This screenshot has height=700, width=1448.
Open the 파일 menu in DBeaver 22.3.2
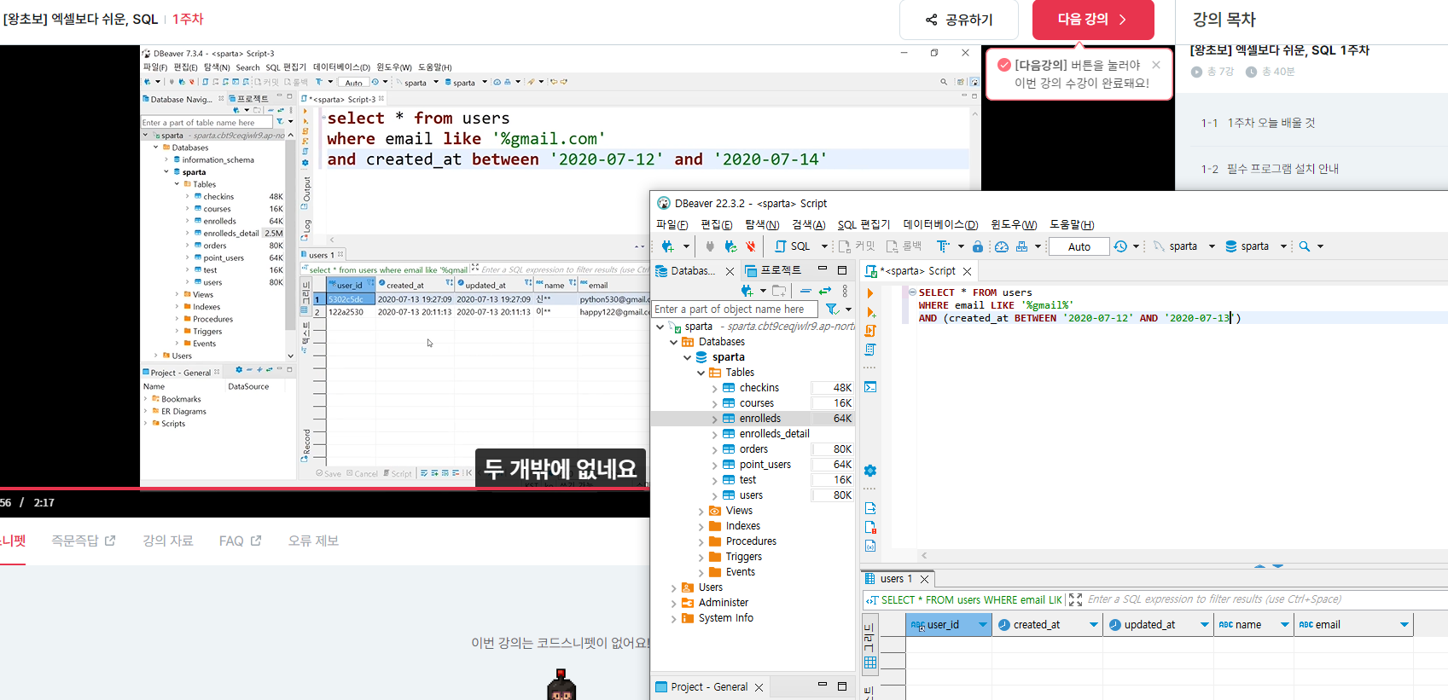[672, 224]
